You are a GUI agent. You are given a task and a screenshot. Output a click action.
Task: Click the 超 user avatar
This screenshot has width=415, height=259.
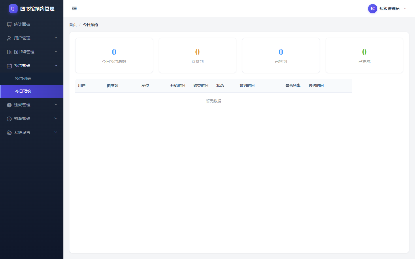373,9
